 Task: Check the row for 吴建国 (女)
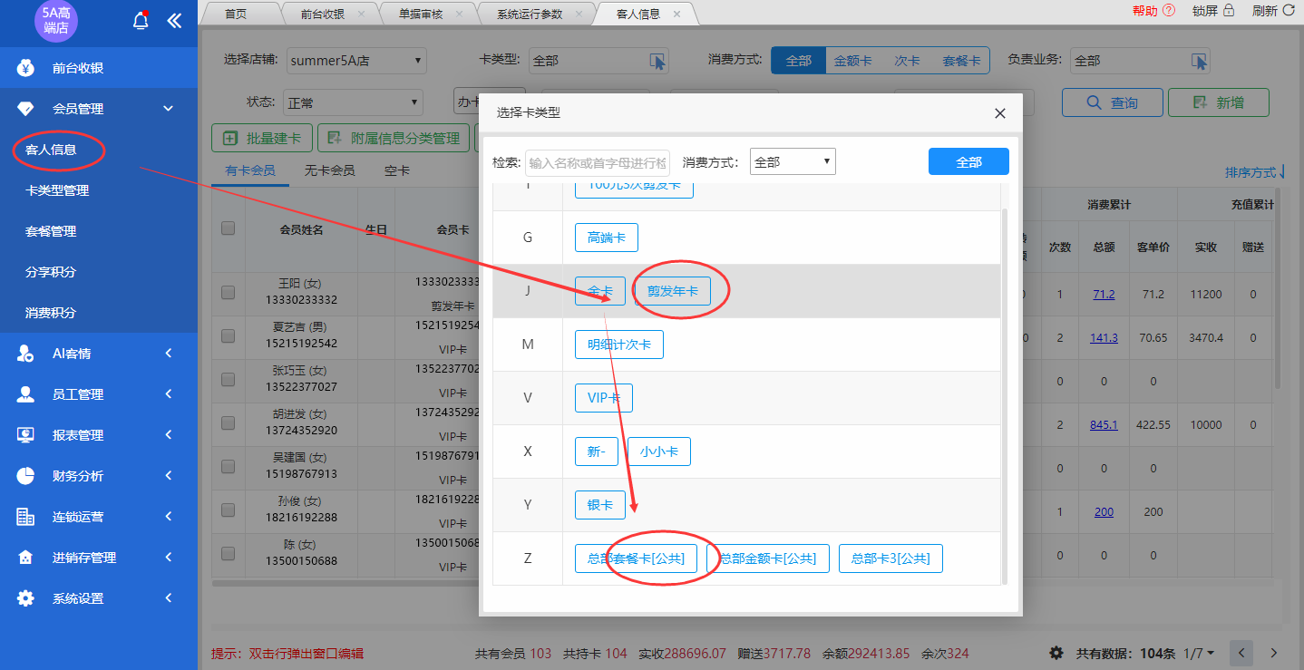[x=229, y=467]
